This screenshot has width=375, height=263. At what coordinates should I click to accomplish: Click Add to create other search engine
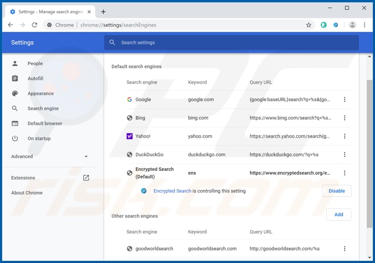(x=338, y=215)
